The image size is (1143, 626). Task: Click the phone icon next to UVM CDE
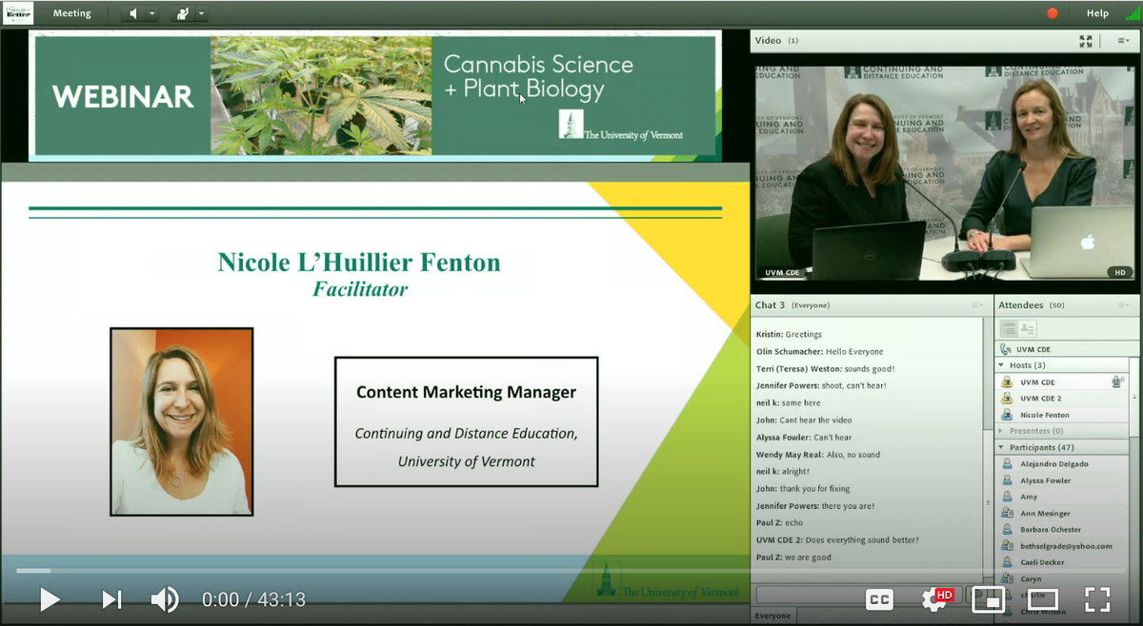1006,349
